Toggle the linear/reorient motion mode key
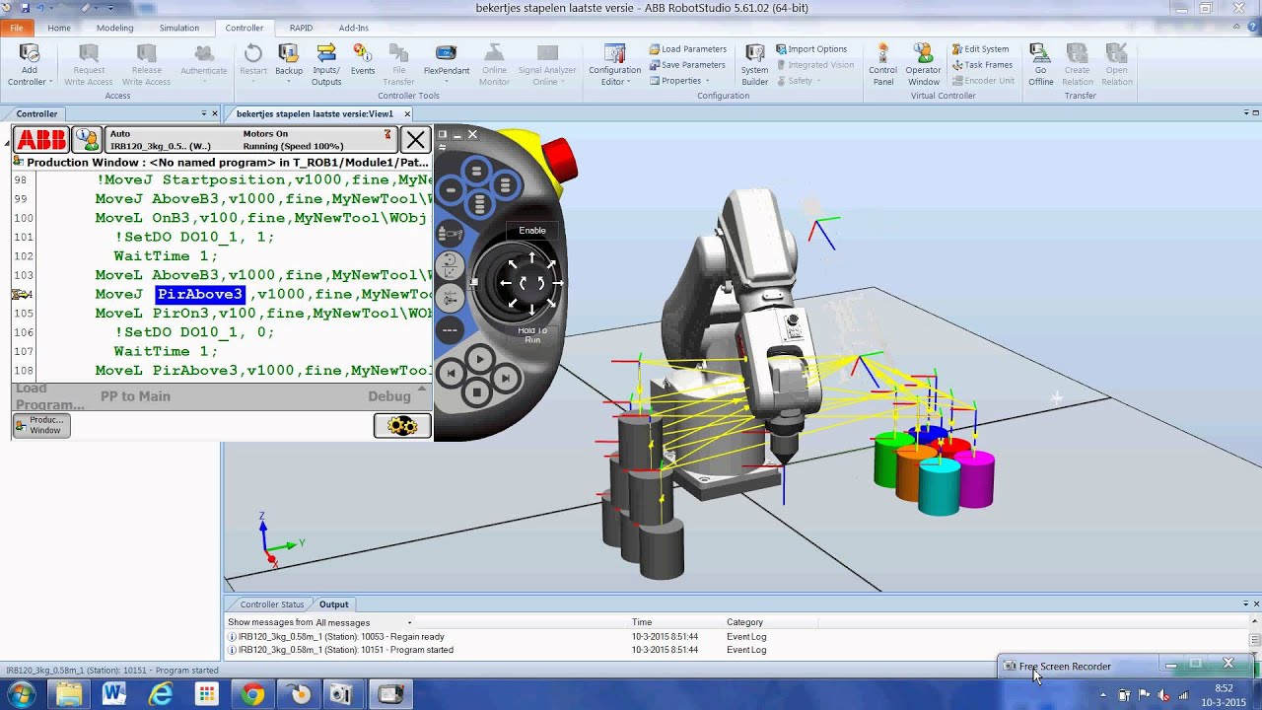The height and width of the screenshot is (710, 1262). click(x=450, y=265)
